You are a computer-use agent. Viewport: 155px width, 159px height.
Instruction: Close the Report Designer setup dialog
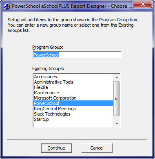143,4
